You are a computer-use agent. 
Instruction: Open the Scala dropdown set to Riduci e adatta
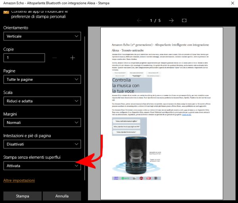pos(42,101)
